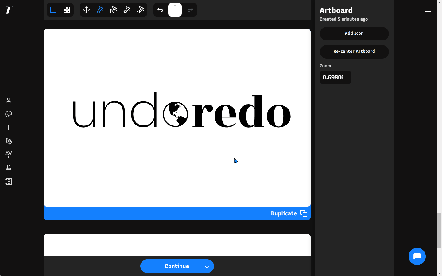Viewport: 442px width, 276px height.
Task: Click the undo arrow
Action: tap(160, 10)
